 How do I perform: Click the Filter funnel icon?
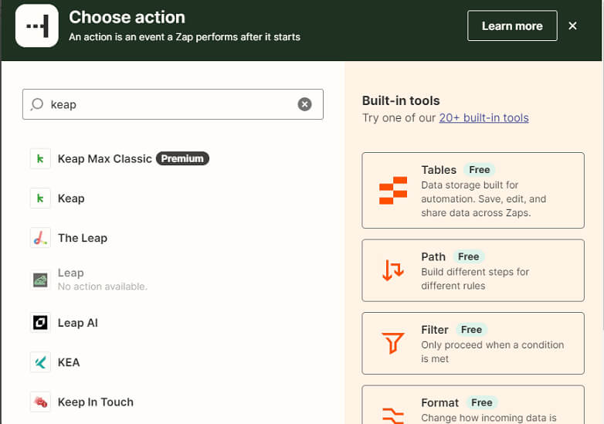click(x=393, y=343)
